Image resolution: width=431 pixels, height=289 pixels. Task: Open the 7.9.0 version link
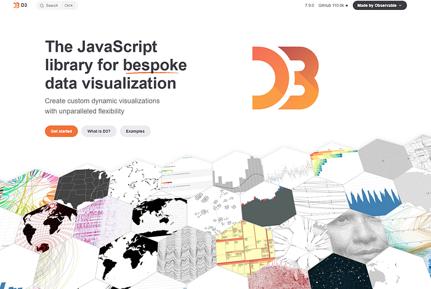click(309, 6)
